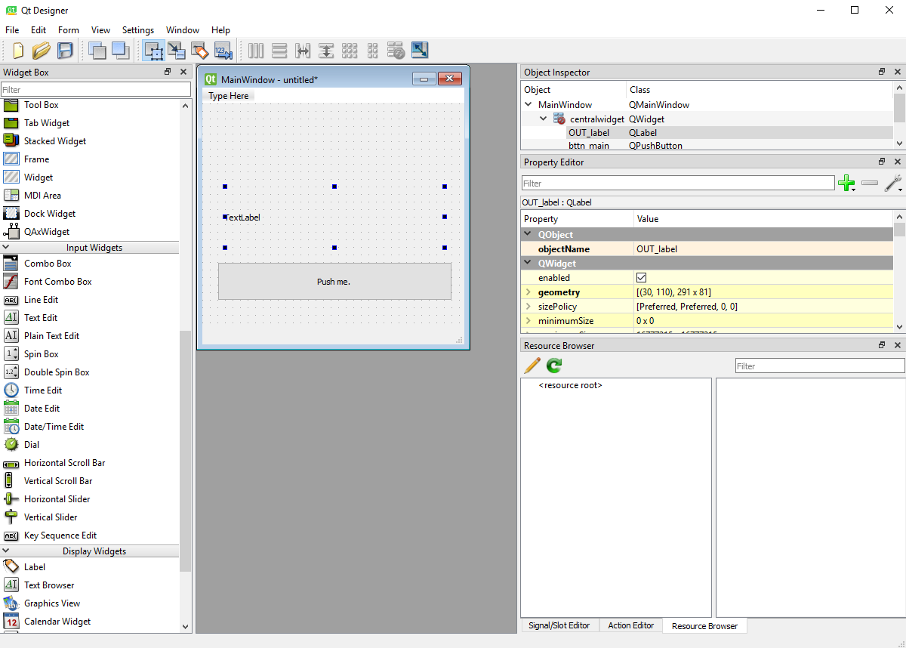The image size is (906, 648).
Task: Click Type Here in form menu bar
Action: pyautogui.click(x=229, y=96)
